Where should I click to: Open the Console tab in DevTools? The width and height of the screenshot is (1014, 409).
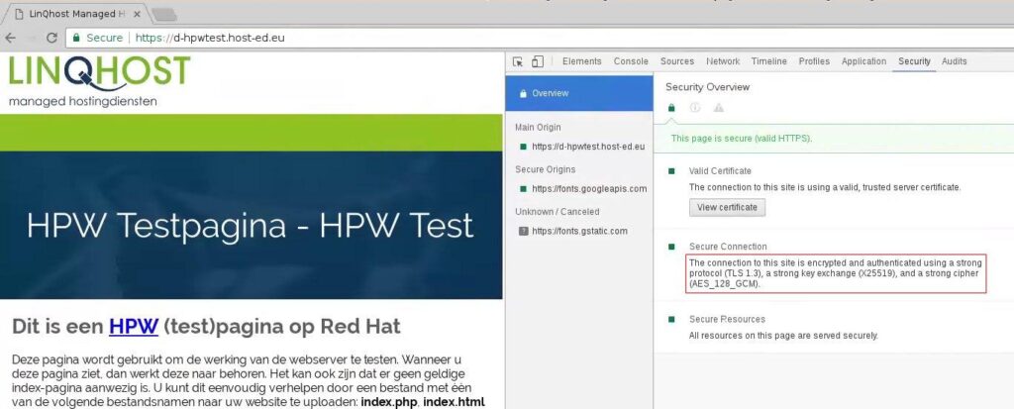coord(631,61)
